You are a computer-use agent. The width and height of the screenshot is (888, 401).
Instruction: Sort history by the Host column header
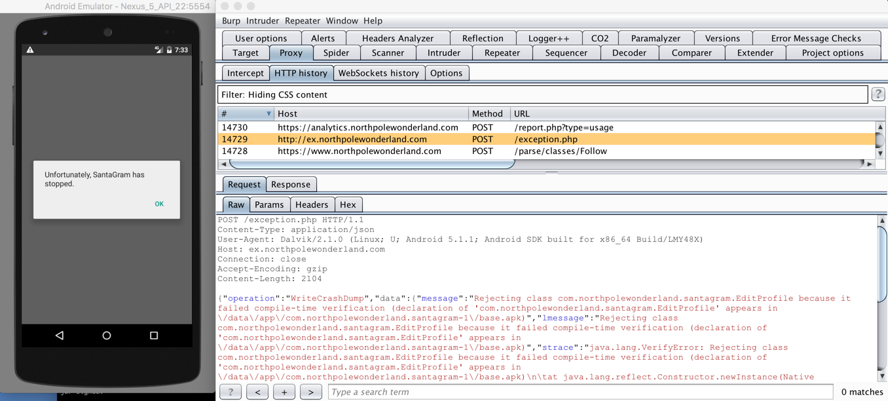point(371,114)
